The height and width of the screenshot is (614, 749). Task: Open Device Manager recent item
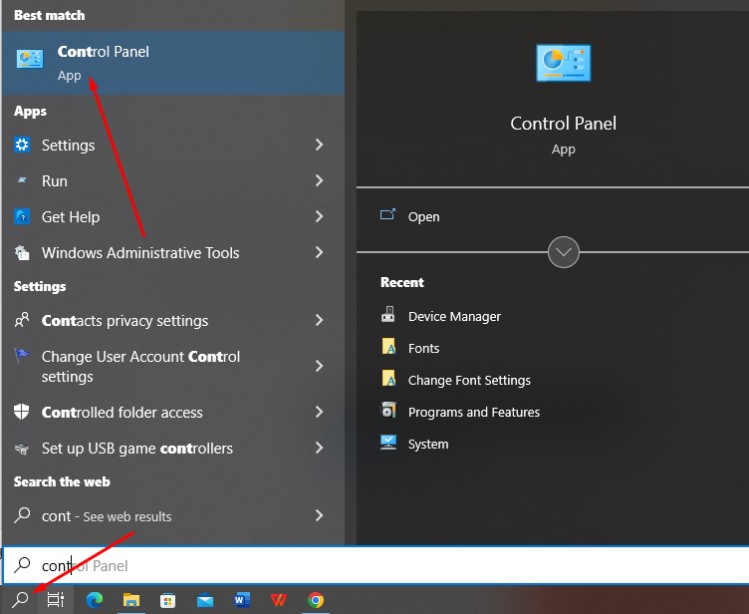pos(553,316)
